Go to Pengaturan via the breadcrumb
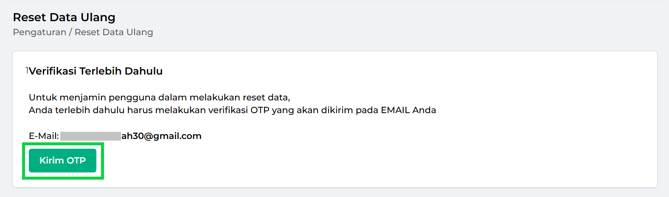The image size is (669, 197). (x=39, y=32)
